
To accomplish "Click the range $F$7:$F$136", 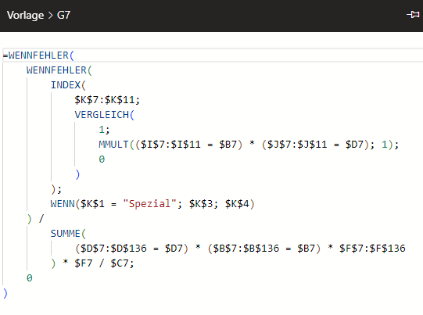I will pos(372,249).
